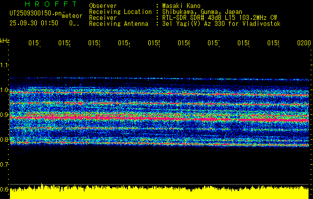Click the 0157 time marker
Viewport: 313px width, 199px height.
[214, 43]
